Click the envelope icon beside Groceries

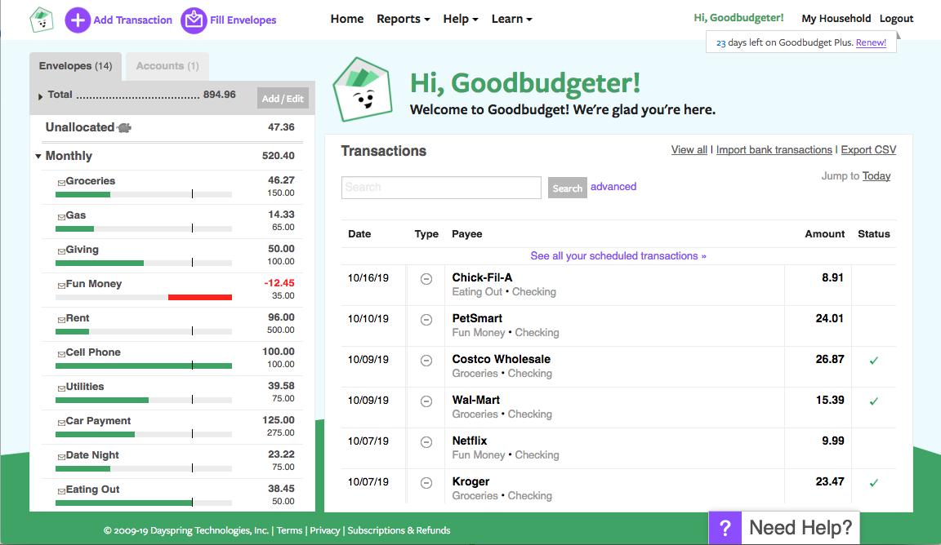click(x=61, y=182)
